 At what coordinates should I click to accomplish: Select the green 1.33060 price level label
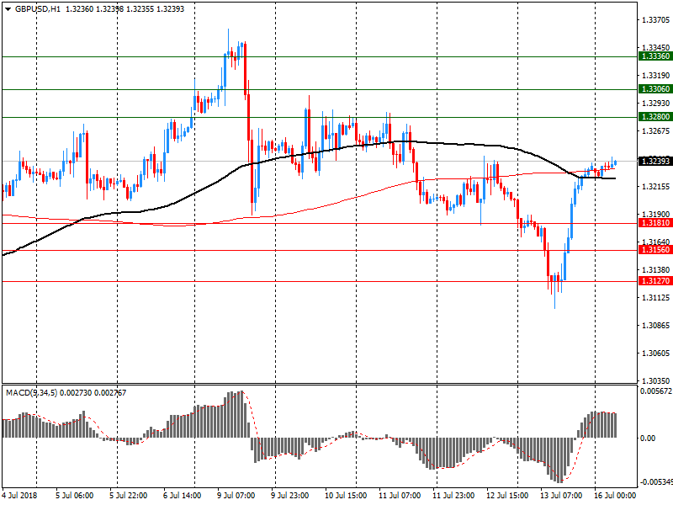(x=654, y=88)
